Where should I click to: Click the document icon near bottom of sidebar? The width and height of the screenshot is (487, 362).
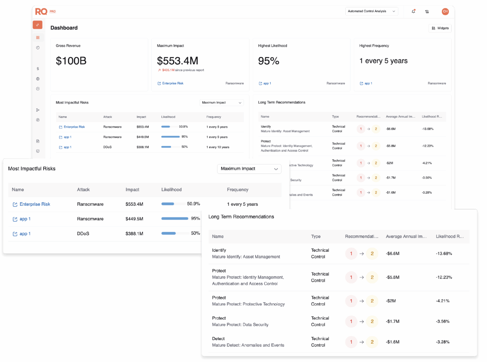tap(38, 141)
